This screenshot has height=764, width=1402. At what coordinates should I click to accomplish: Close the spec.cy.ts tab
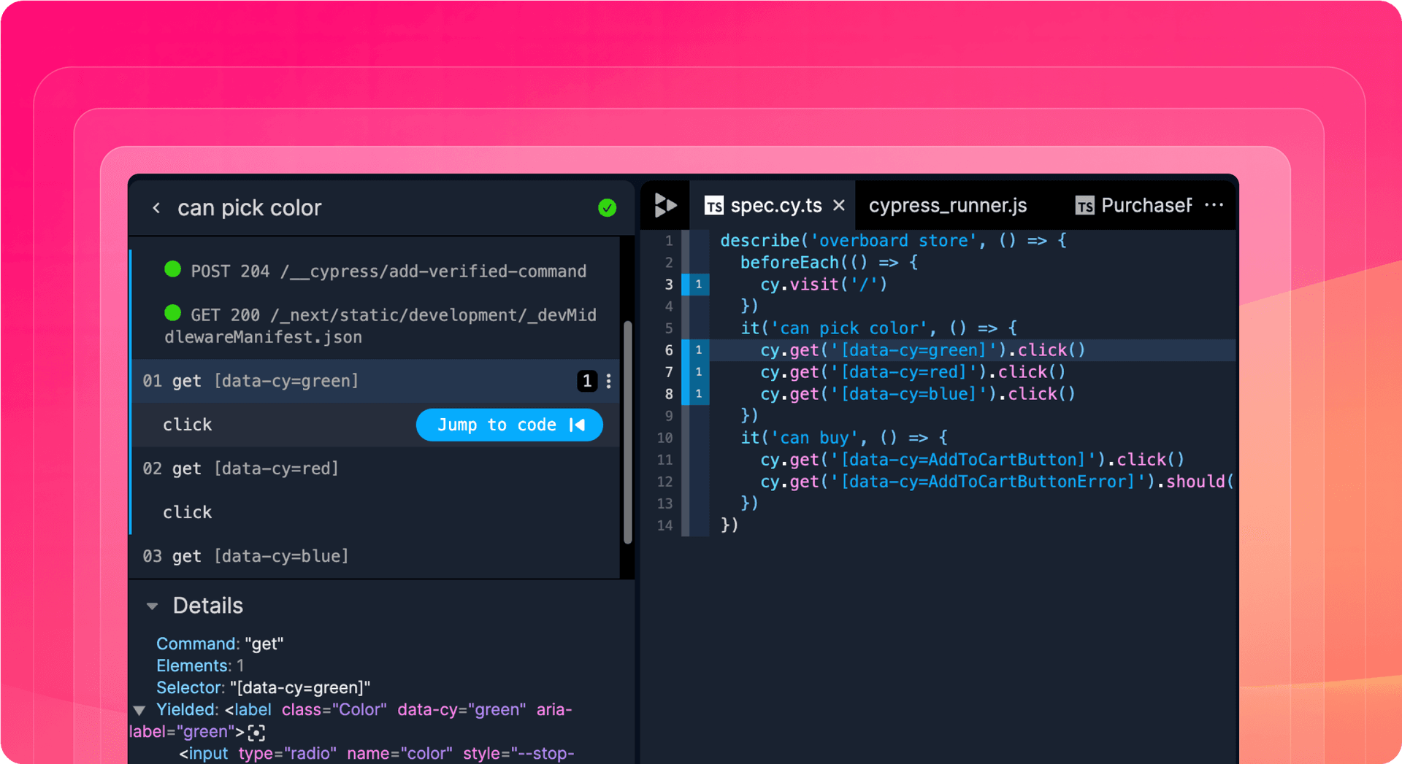tap(839, 206)
